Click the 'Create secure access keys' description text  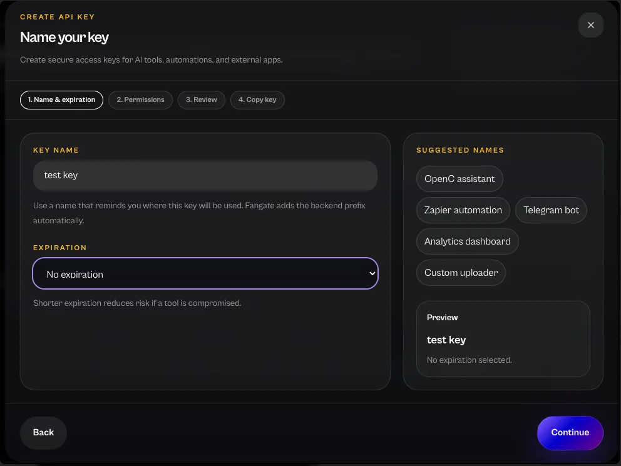tap(151, 59)
